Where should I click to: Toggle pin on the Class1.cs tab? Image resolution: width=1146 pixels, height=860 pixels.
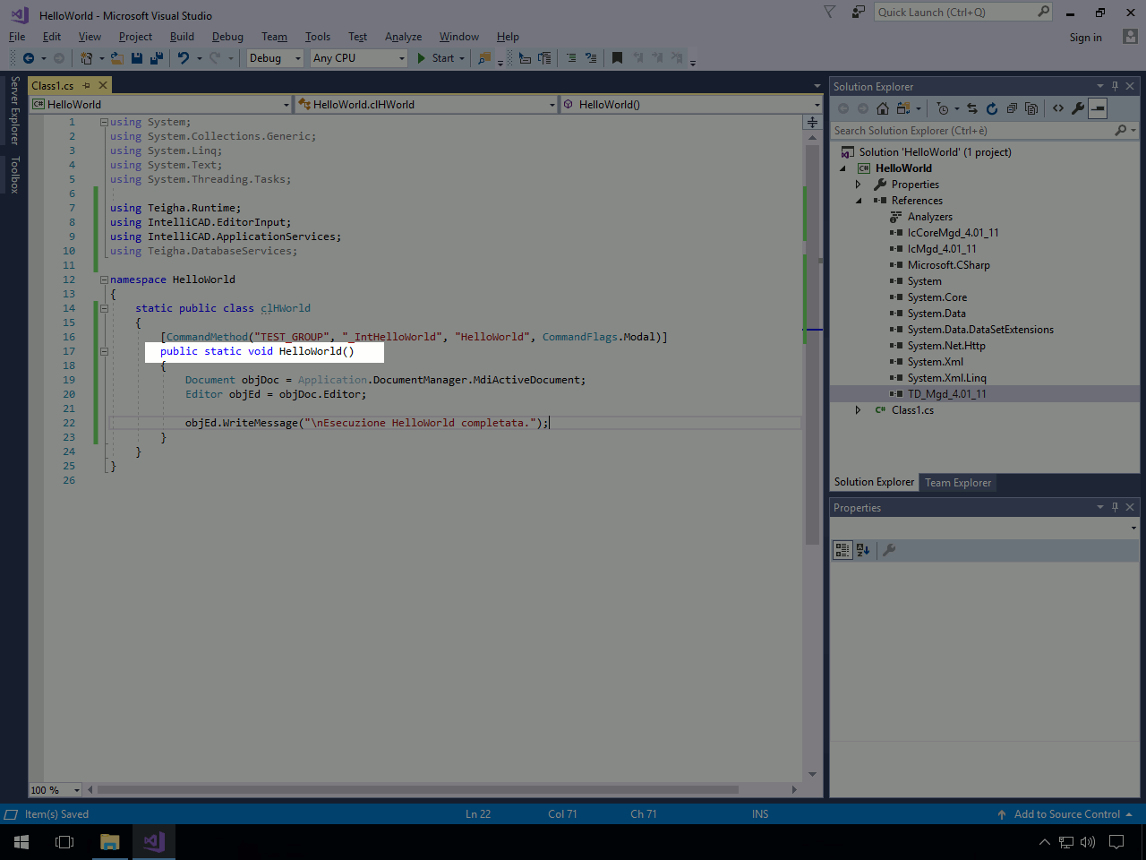87,86
